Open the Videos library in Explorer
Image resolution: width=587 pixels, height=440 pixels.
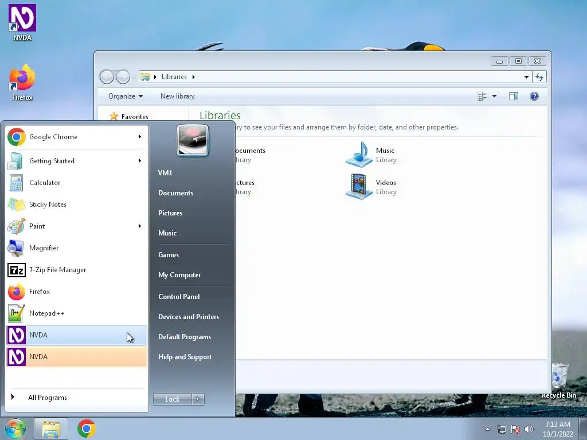point(371,187)
